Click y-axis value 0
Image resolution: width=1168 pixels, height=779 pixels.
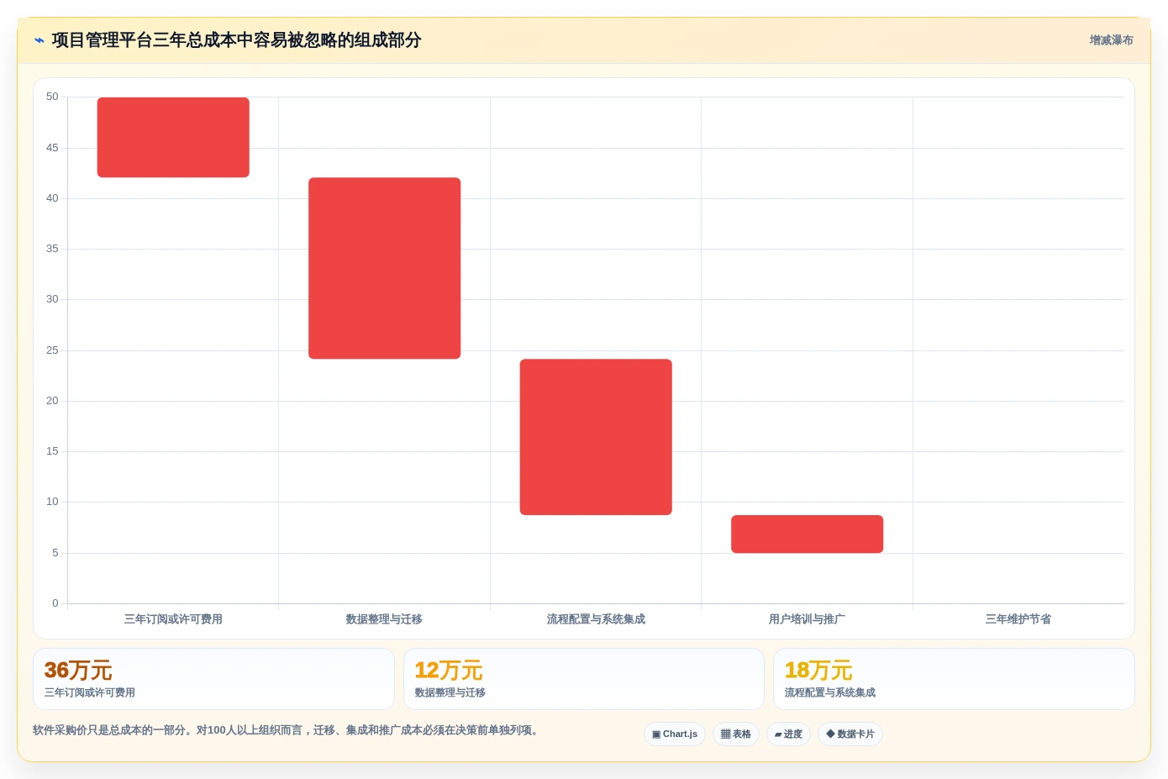pos(55,603)
